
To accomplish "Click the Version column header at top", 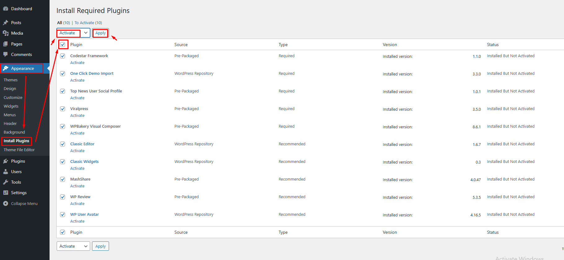I will coord(390,45).
